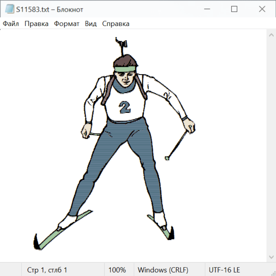Click the resize grip in the window corner

(x=273, y=273)
